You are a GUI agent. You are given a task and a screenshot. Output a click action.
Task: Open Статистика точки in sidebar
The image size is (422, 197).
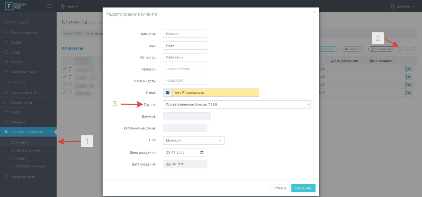28,33
